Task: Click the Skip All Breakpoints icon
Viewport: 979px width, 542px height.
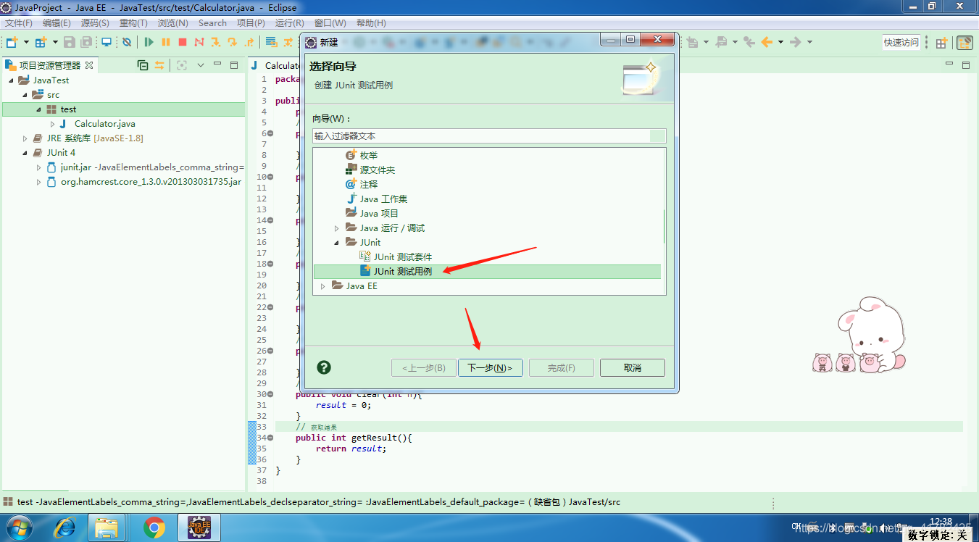Action: [x=127, y=42]
